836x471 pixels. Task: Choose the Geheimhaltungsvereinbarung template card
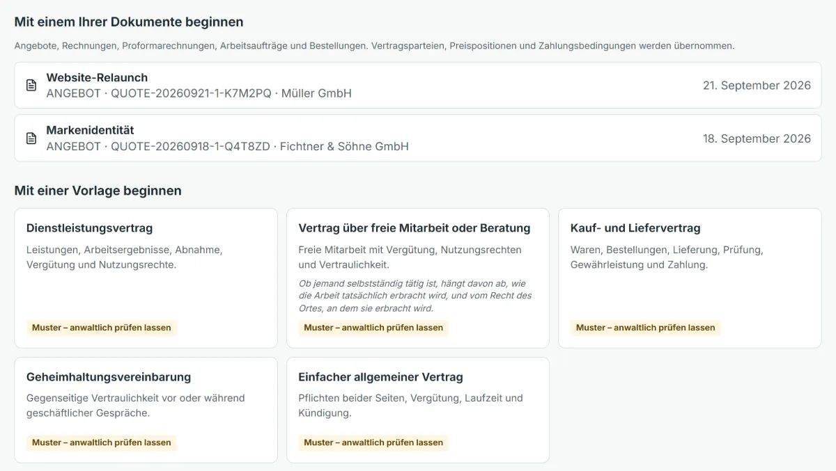pyautogui.click(x=146, y=410)
